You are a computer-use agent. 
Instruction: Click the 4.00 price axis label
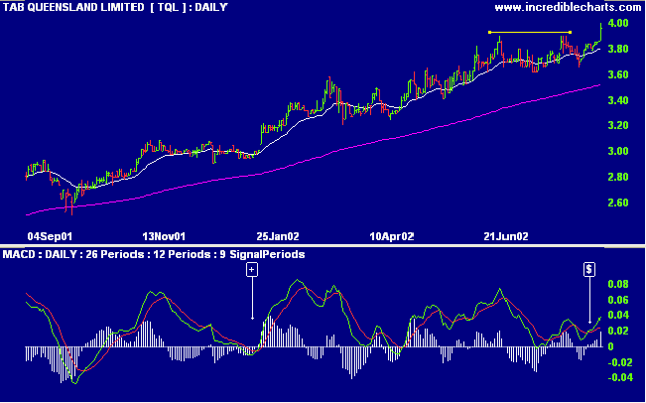pos(618,23)
